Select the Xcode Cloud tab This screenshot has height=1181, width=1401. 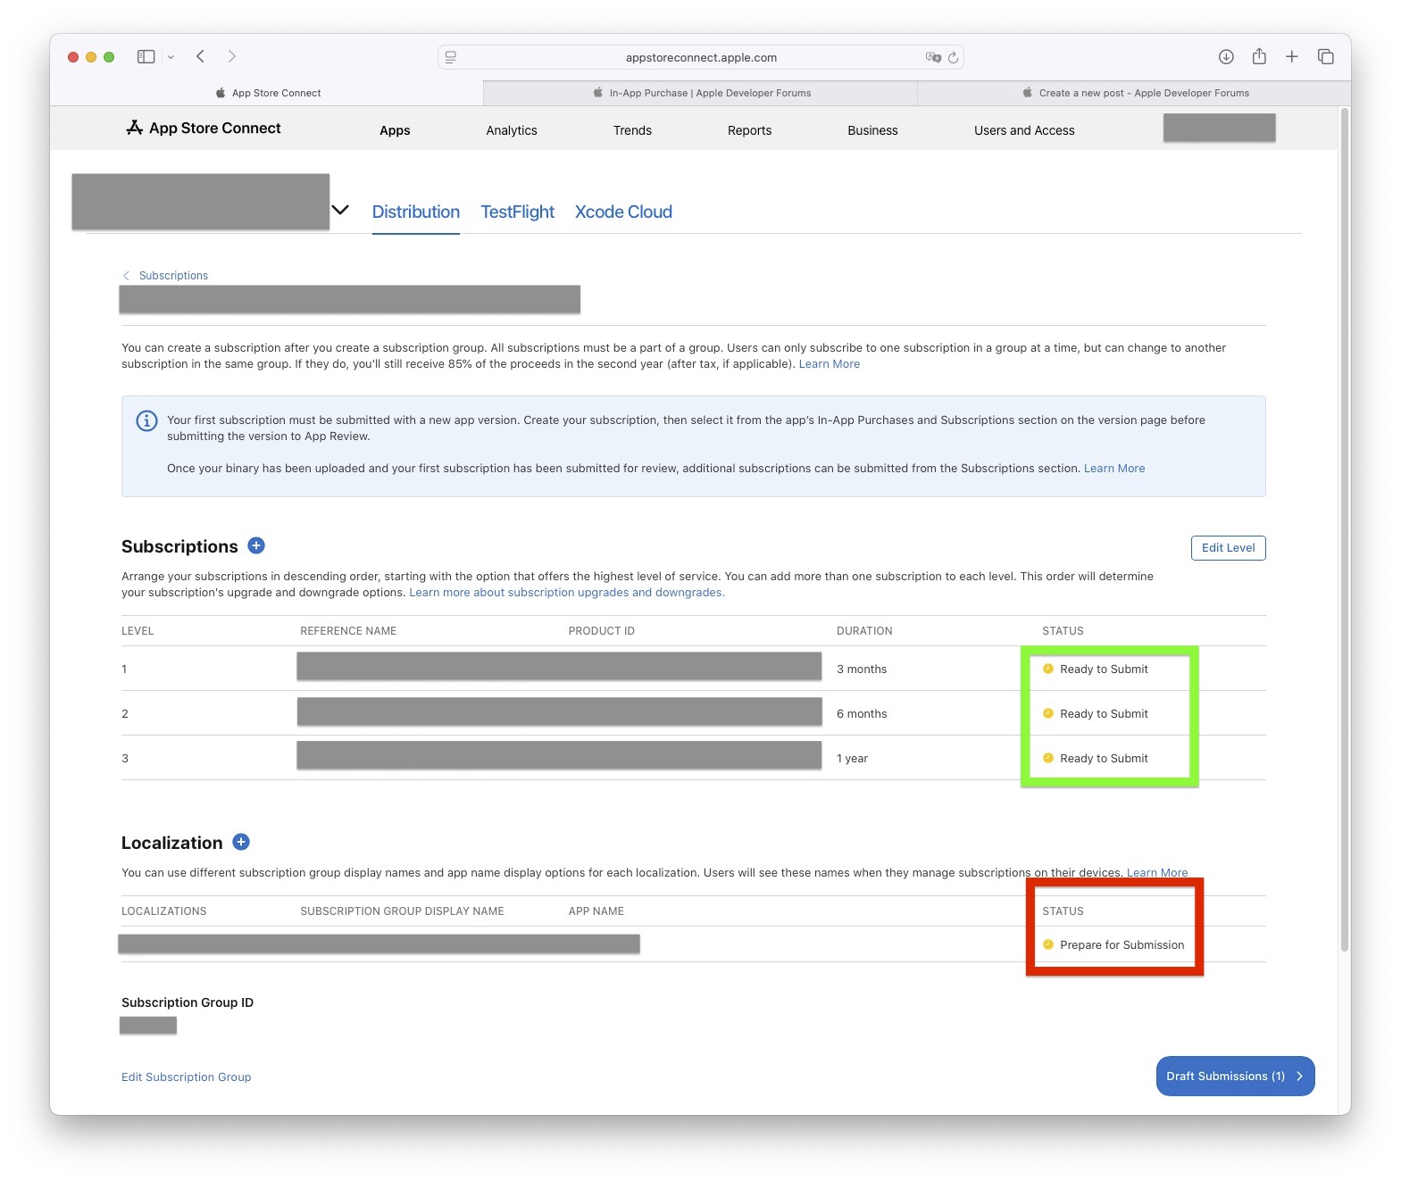click(623, 212)
